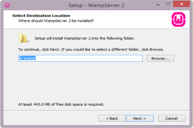
Task: Click the free disk space requirement text
Action: coord(61,104)
